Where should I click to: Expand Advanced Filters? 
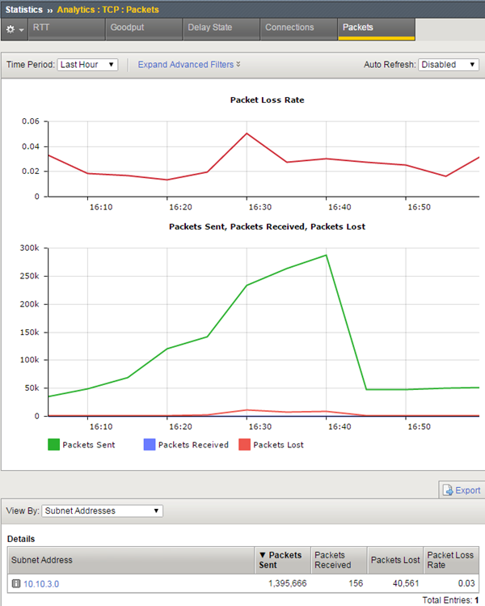(x=189, y=65)
